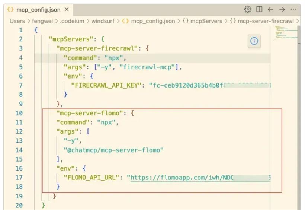Click the vertical scrollbar of the editor
Screen dimensions: 305x210
click(299, 117)
